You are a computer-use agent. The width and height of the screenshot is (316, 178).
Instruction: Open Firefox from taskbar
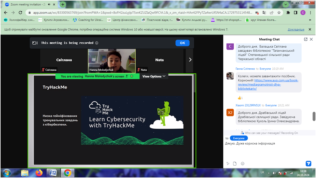click(x=39, y=173)
